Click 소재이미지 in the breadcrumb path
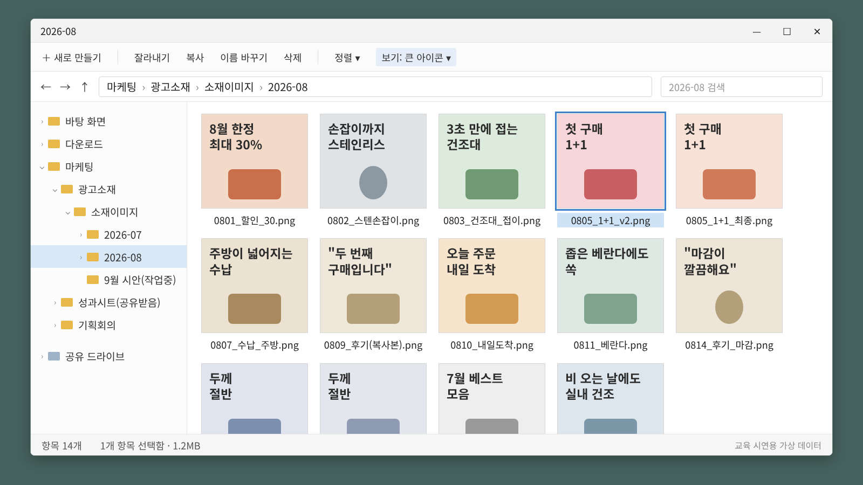Screen dimensions: 863x485 click(229, 87)
